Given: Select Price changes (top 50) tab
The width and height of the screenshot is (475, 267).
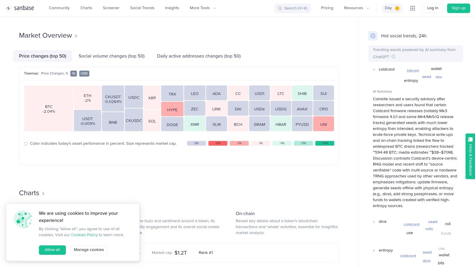Looking at the screenshot, I should point(42,56).
